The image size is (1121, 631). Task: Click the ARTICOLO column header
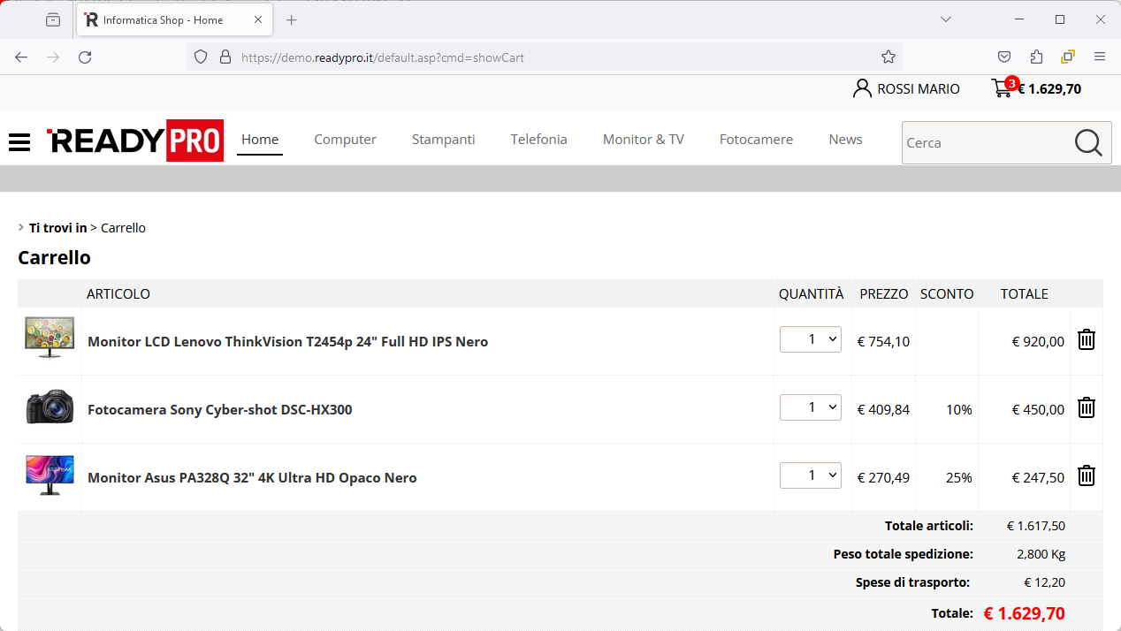118,294
